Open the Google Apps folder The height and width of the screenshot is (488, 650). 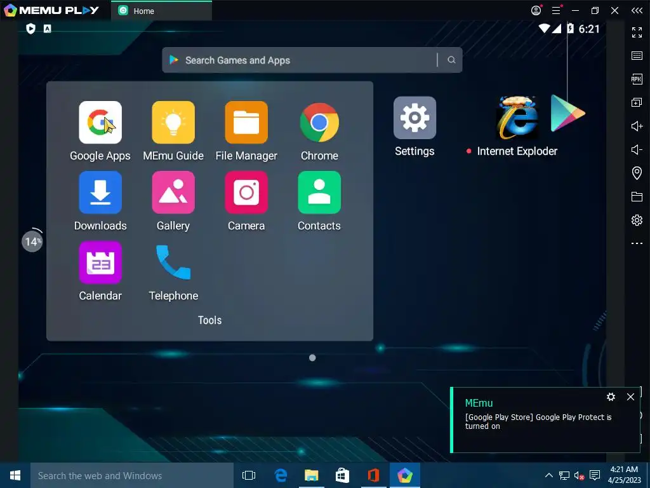coord(100,123)
